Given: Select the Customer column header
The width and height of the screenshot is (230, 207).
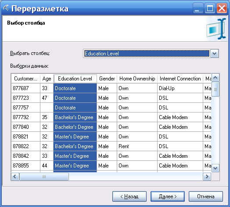Looking at the screenshot, I should point(25,79).
